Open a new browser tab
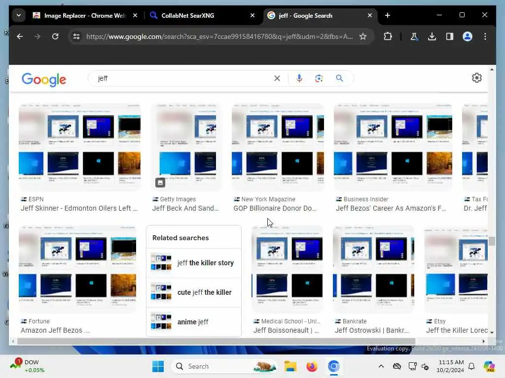 coord(388,15)
